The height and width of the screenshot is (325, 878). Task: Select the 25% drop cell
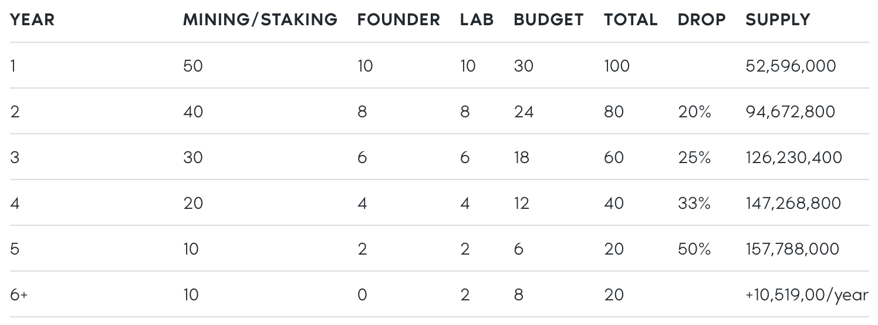coord(694,157)
